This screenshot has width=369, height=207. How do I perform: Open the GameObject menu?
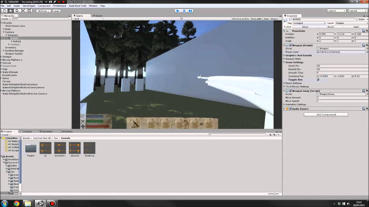29,6
